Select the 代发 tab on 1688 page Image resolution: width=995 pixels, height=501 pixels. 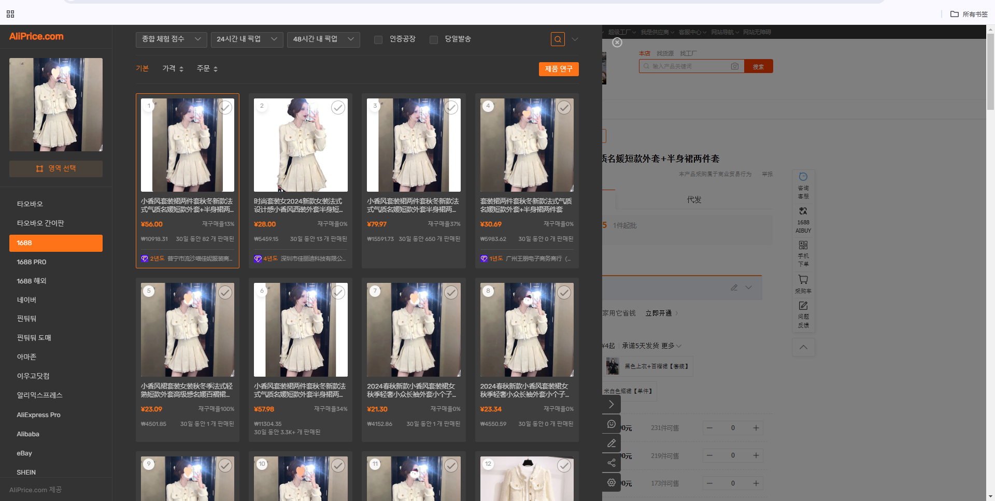[x=694, y=199]
